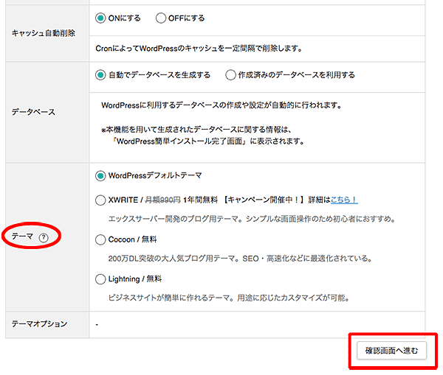The image size is (443, 375).
Task: Choose 自動でデータベースを生成する option
Action: 100,75
